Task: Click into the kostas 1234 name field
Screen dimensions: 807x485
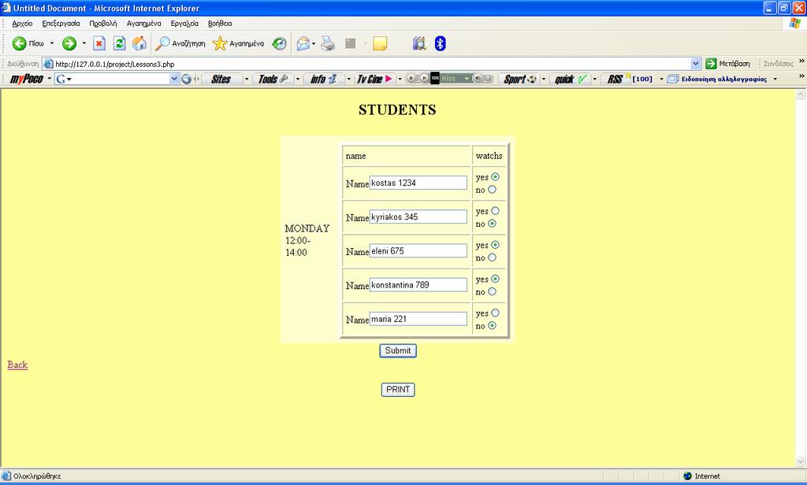Action: coord(418,183)
